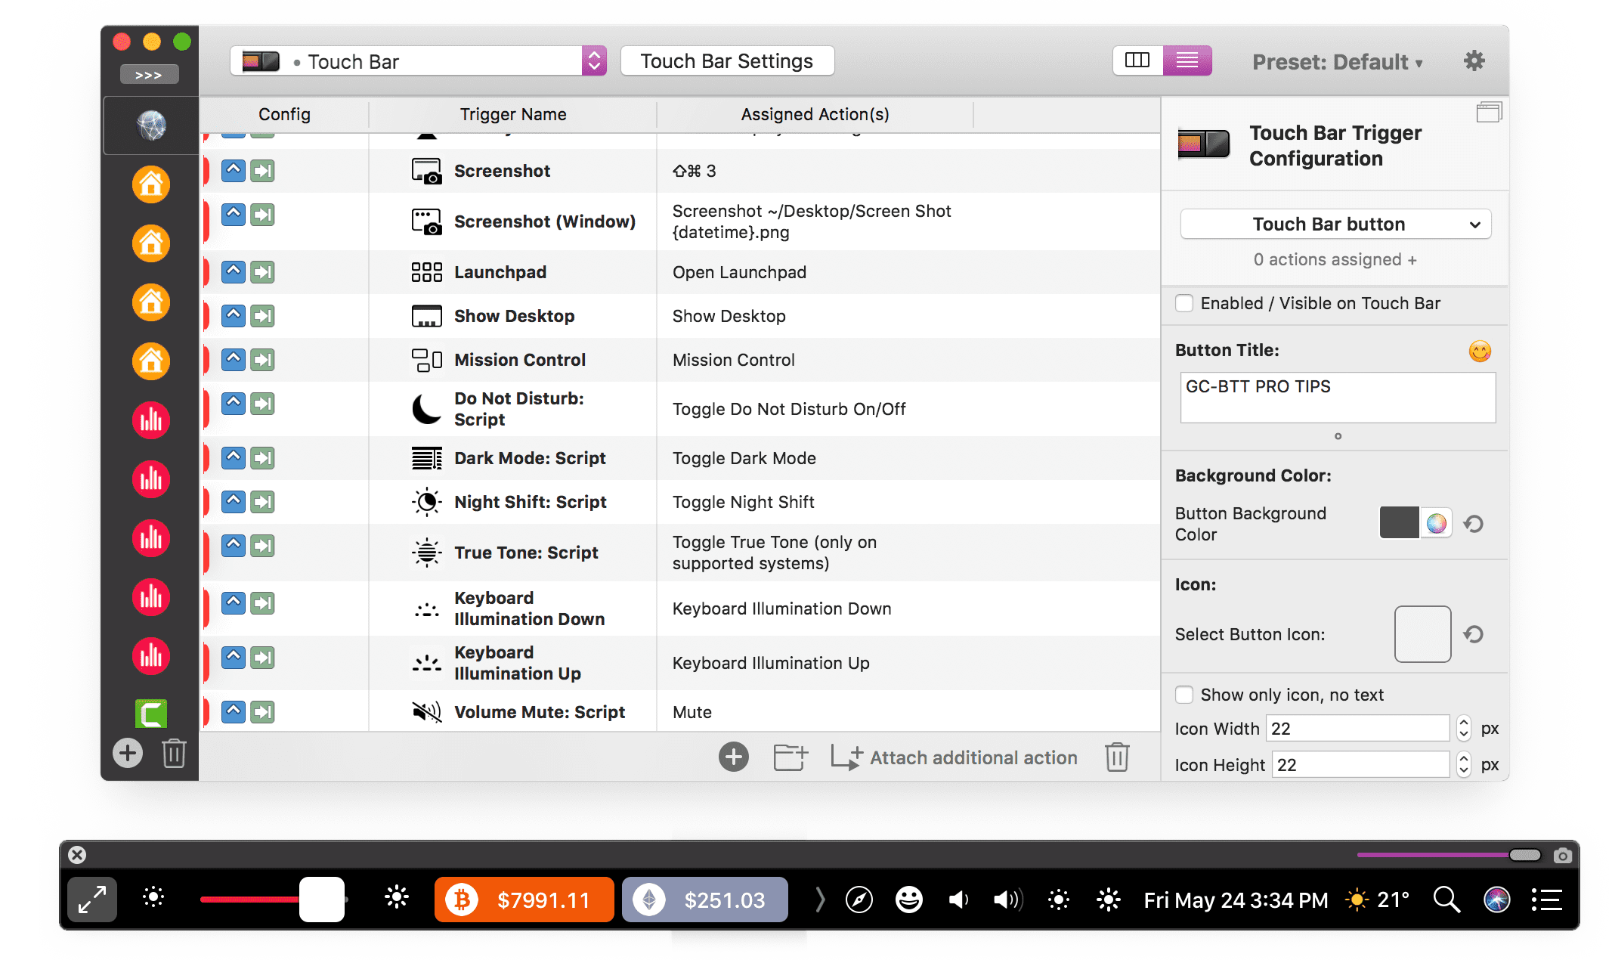The image size is (1612, 960).
Task: Click the Icon Height stepper arrows
Action: 1464,764
